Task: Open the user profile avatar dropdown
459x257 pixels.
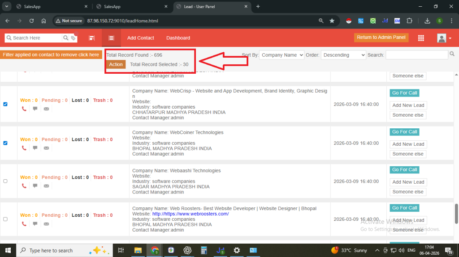Action: coord(444,38)
